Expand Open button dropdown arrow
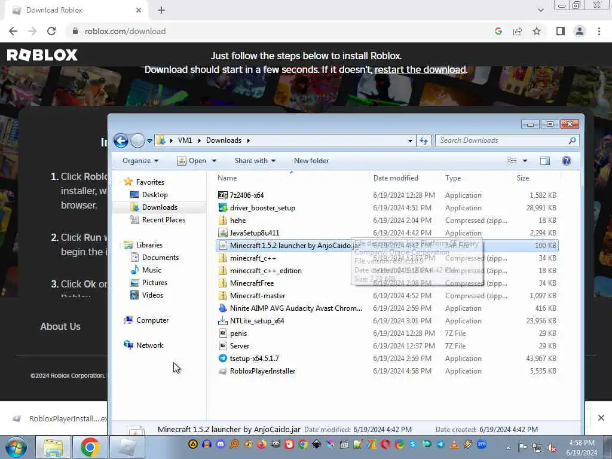This screenshot has height=459, width=612. coord(214,161)
